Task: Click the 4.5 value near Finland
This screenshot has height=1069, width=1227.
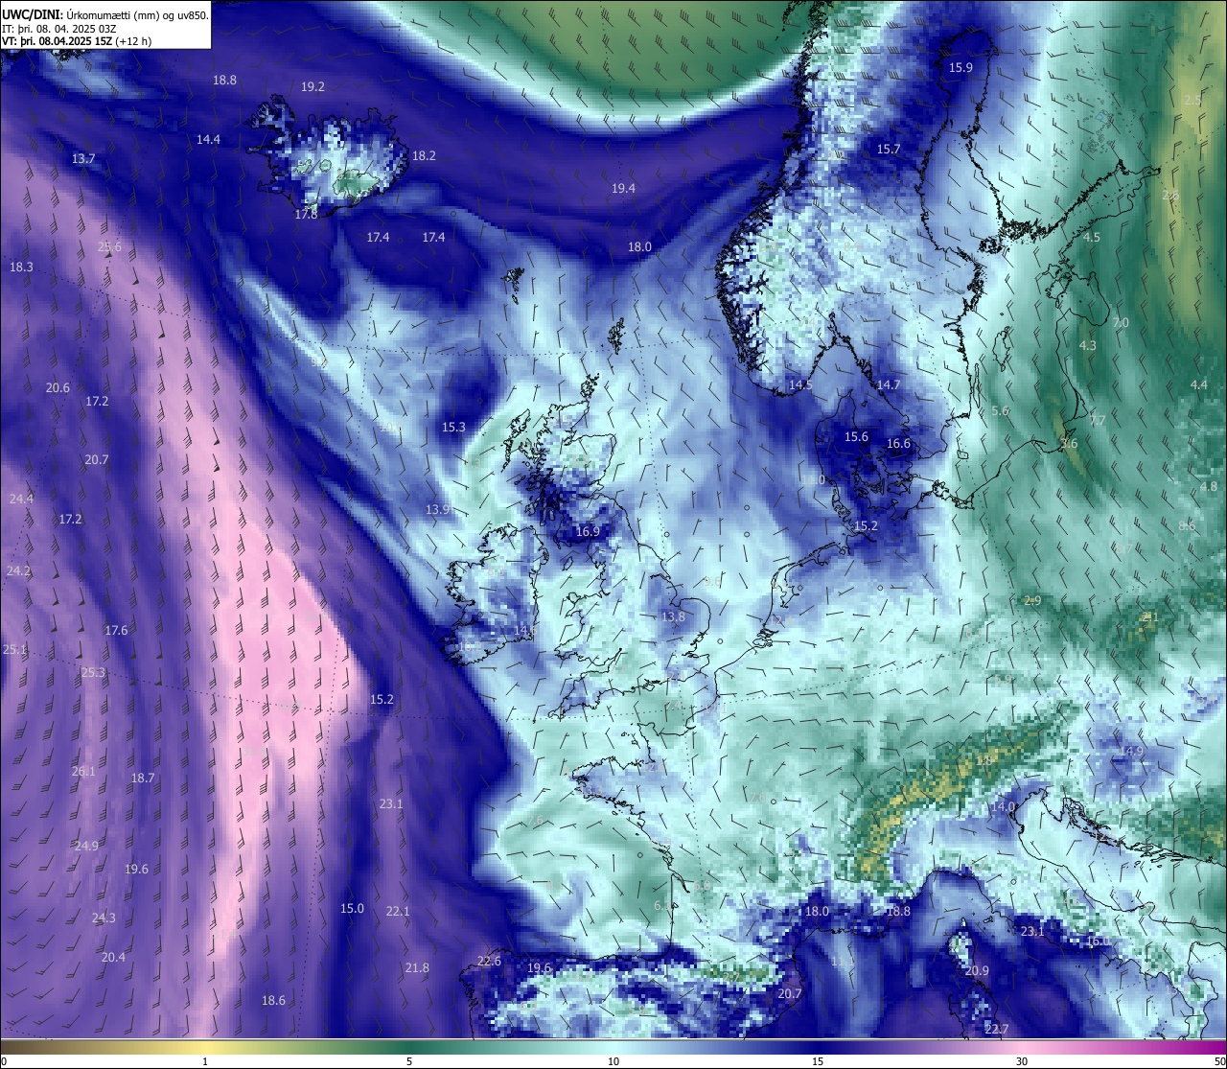Action: 1091,237
